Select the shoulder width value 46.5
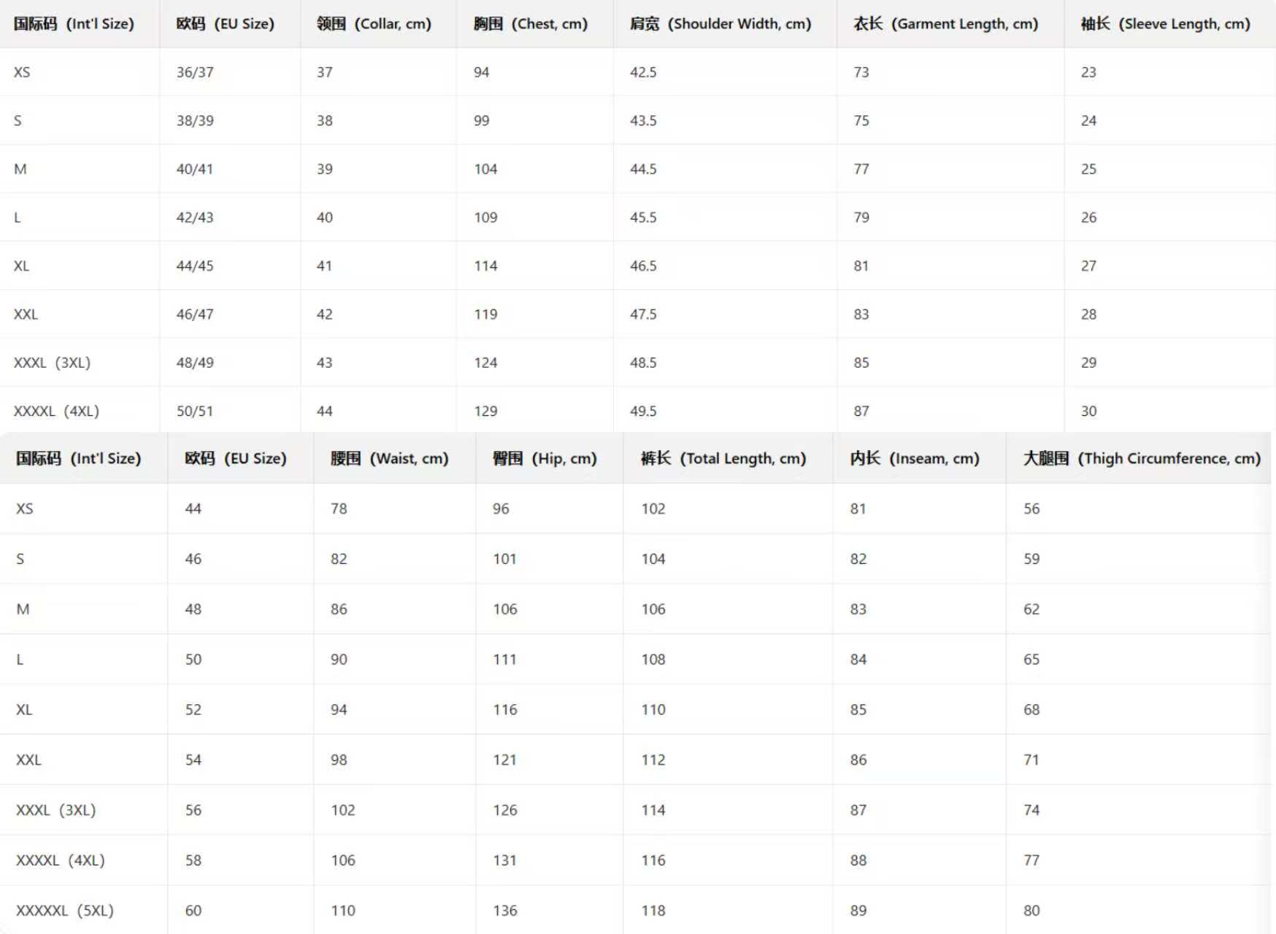This screenshot has width=1276, height=934. coord(643,266)
